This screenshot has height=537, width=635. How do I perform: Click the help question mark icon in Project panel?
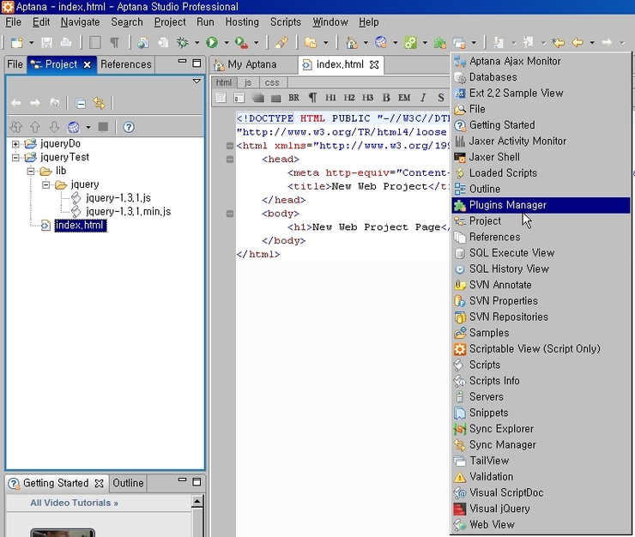click(x=129, y=127)
